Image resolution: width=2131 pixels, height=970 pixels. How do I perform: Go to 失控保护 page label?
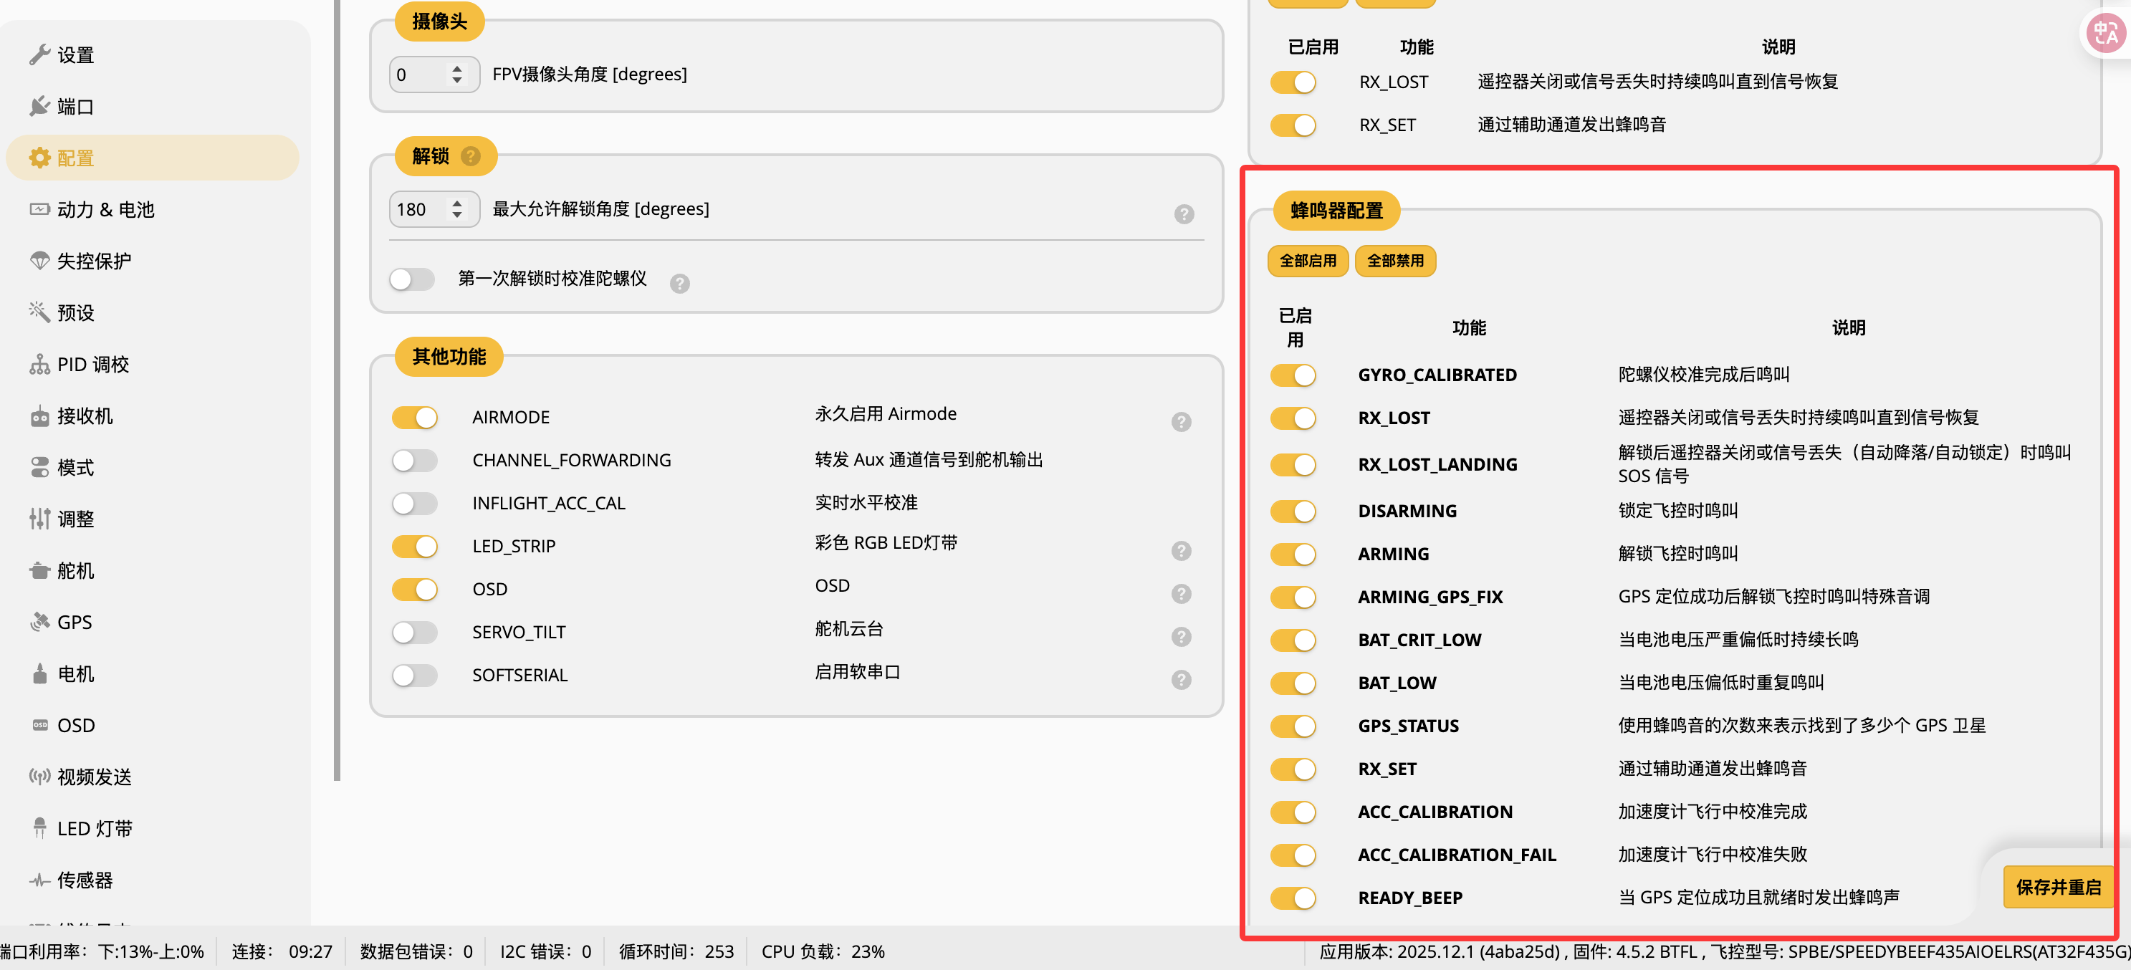coord(95,261)
